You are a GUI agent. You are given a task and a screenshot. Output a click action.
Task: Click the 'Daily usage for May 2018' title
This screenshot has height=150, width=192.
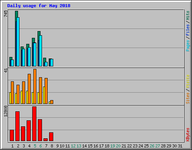coord(39,6)
